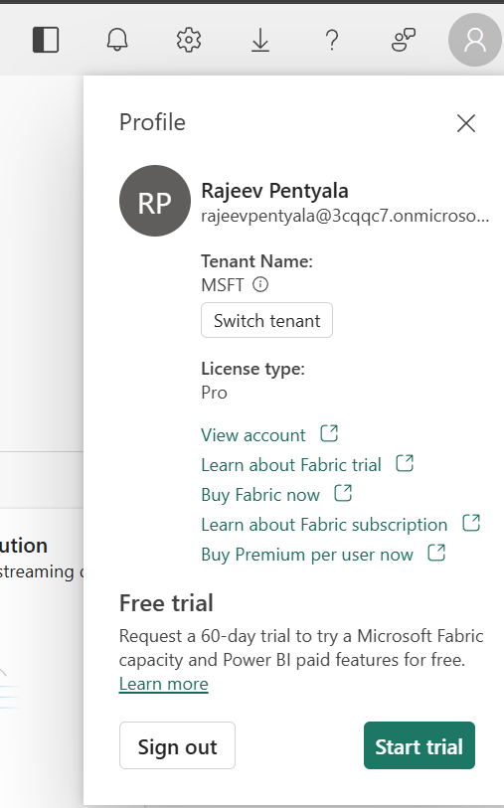Open the View account link
The height and width of the screenshot is (808, 504).
tap(253, 435)
